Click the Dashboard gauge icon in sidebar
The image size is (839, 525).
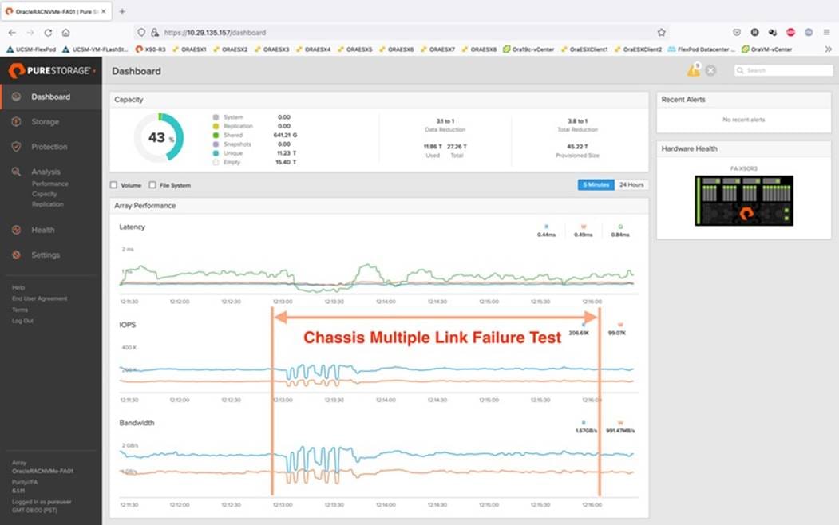coord(17,97)
